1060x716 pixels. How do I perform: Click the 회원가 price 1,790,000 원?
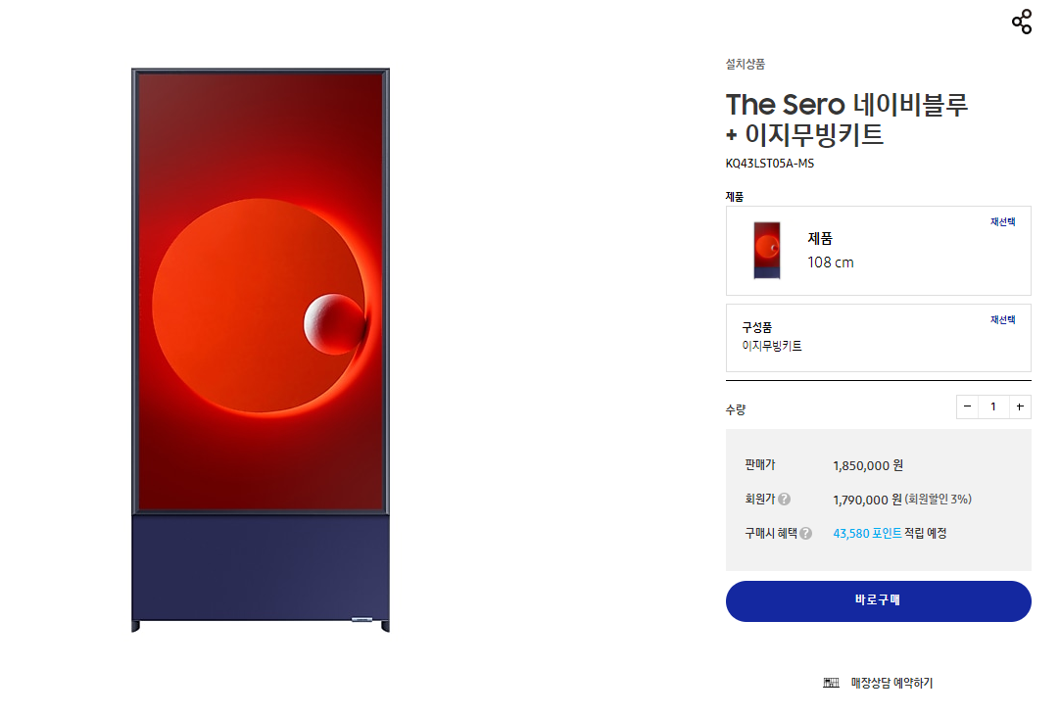pos(867,500)
